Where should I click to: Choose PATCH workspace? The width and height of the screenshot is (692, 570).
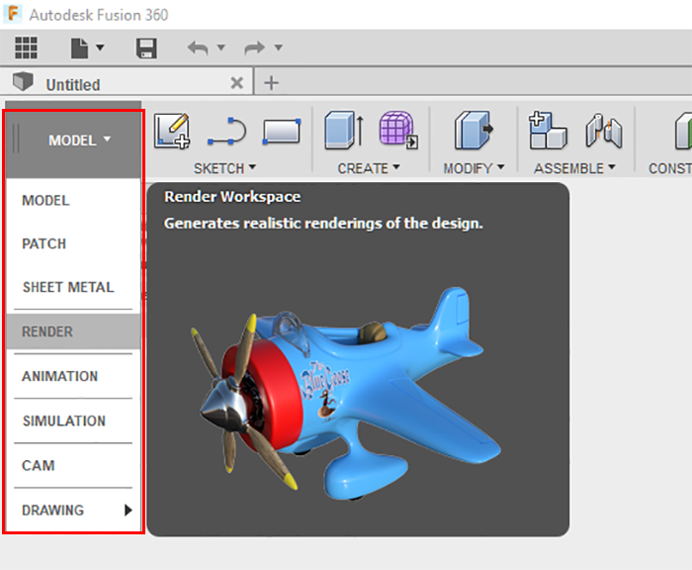point(74,243)
